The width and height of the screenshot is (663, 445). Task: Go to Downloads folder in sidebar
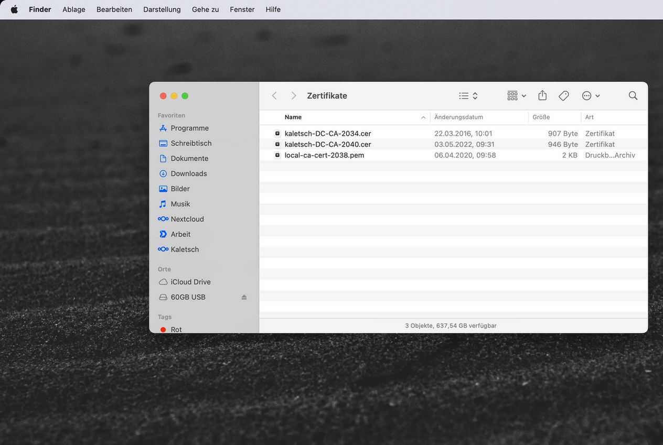point(188,173)
